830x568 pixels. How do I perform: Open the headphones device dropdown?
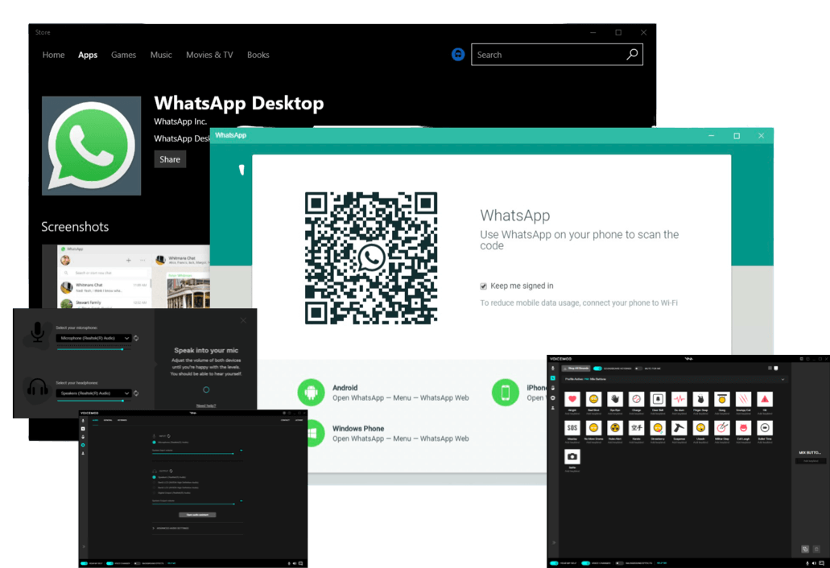pos(93,393)
